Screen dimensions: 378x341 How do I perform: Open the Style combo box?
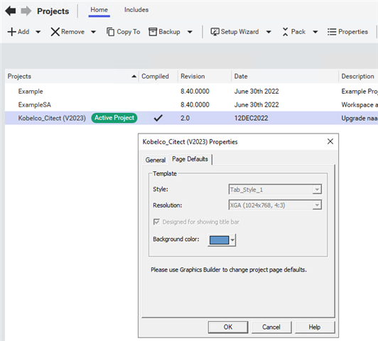275,190
